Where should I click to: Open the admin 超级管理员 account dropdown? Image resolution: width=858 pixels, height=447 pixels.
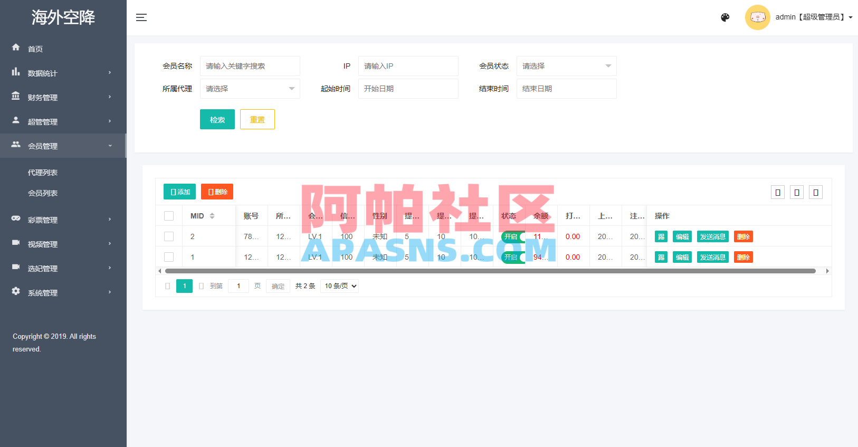pyautogui.click(x=814, y=17)
